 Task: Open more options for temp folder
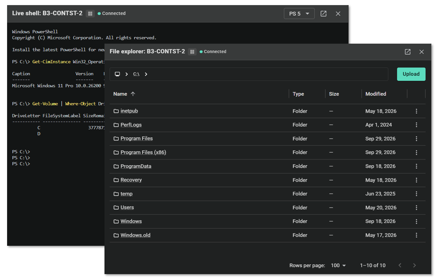point(416,194)
